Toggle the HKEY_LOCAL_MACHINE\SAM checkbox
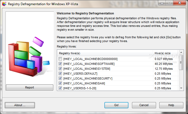 click(x=60, y=83)
